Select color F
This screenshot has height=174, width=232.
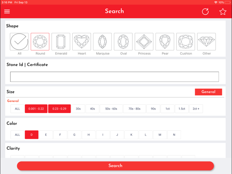[60, 134]
